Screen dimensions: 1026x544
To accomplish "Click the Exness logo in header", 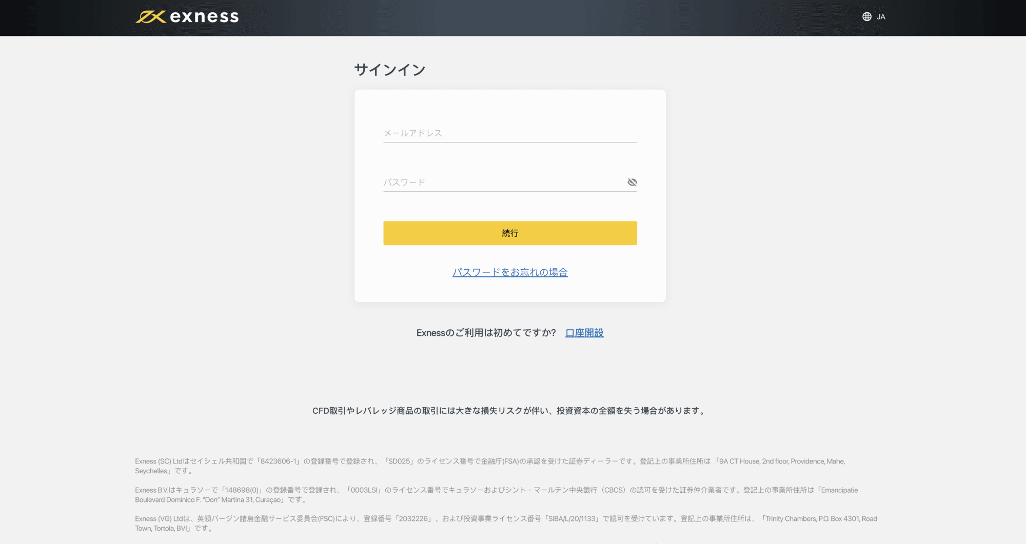I will tap(187, 17).
